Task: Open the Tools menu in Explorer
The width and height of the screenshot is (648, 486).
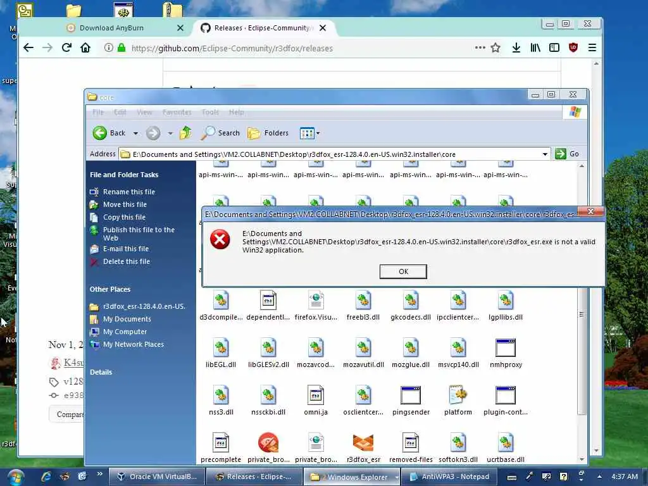Action: point(210,112)
